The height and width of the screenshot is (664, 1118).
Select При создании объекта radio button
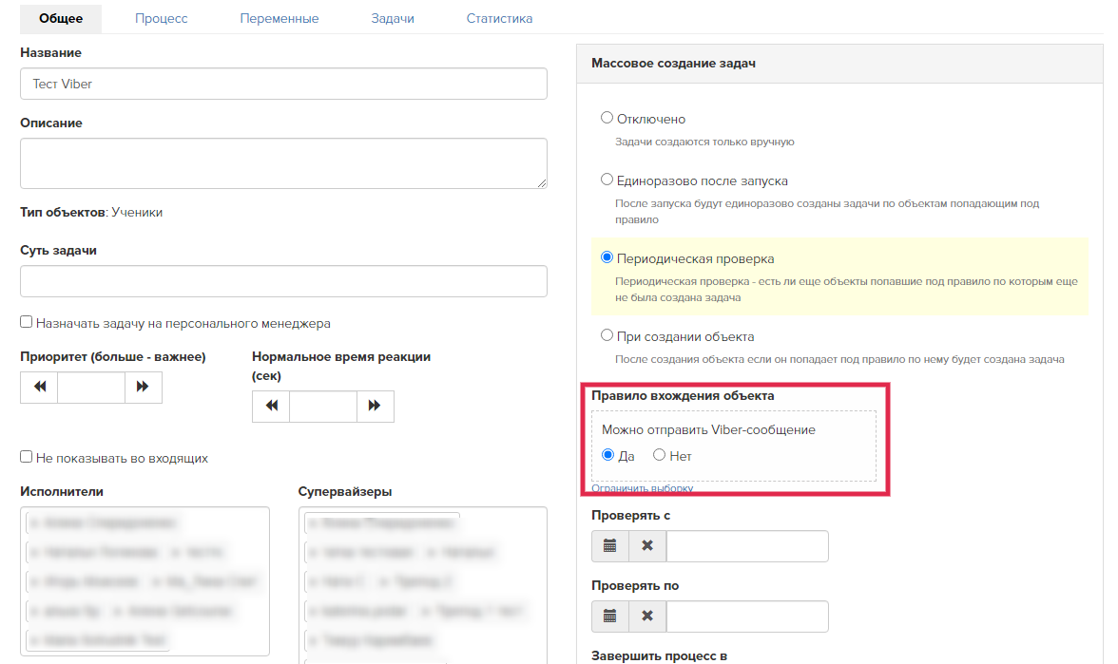click(607, 336)
